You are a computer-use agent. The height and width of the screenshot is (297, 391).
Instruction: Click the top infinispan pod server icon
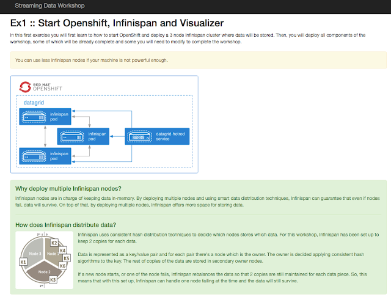click(34, 117)
